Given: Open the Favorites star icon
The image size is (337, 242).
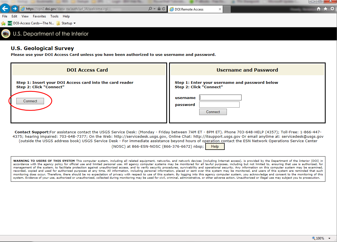Looking at the screenshot, I should (325, 9).
